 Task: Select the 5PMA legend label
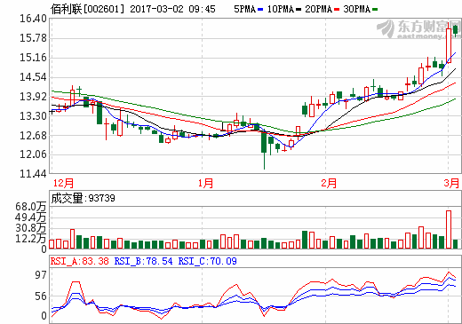pos(244,9)
